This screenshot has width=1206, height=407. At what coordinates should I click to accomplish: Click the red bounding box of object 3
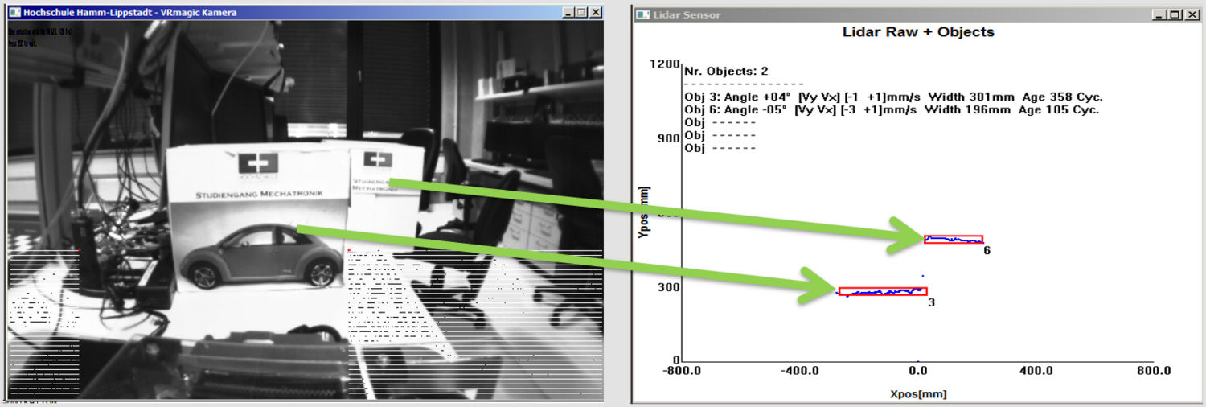(x=882, y=291)
